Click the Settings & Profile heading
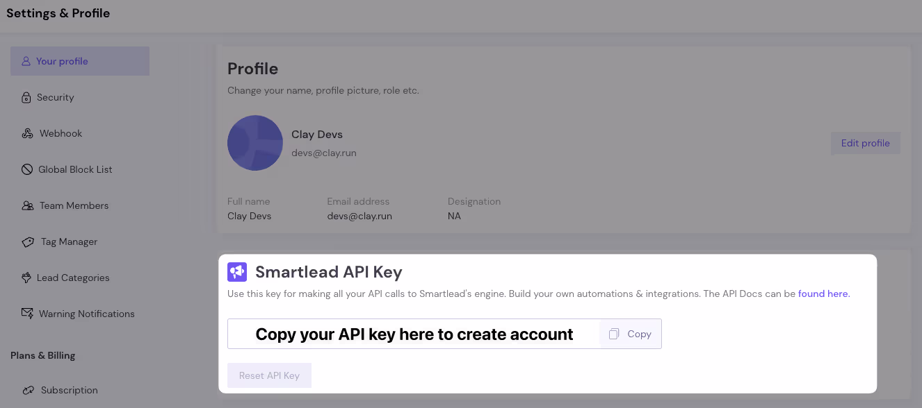Image resolution: width=922 pixels, height=408 pixels. pyautogui.click(x=58, y=13)
